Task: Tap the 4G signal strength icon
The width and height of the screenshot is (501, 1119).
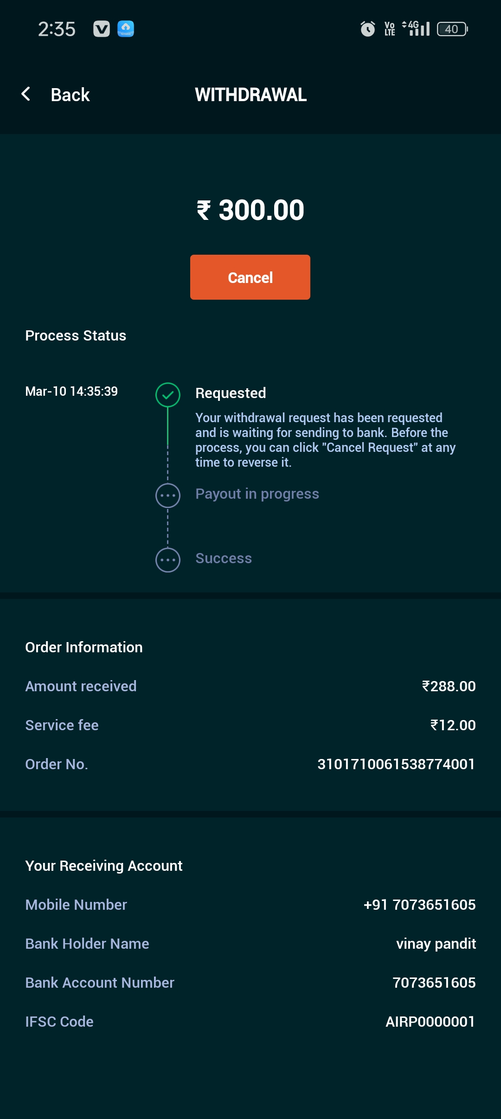Action: click(x=416, y=29)
